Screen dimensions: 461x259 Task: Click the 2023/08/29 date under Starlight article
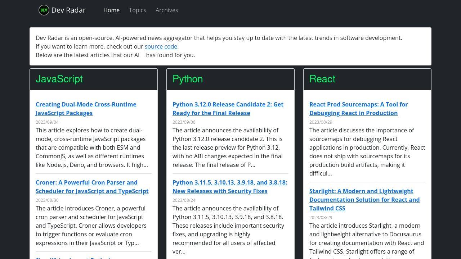(x=321, y=218)
